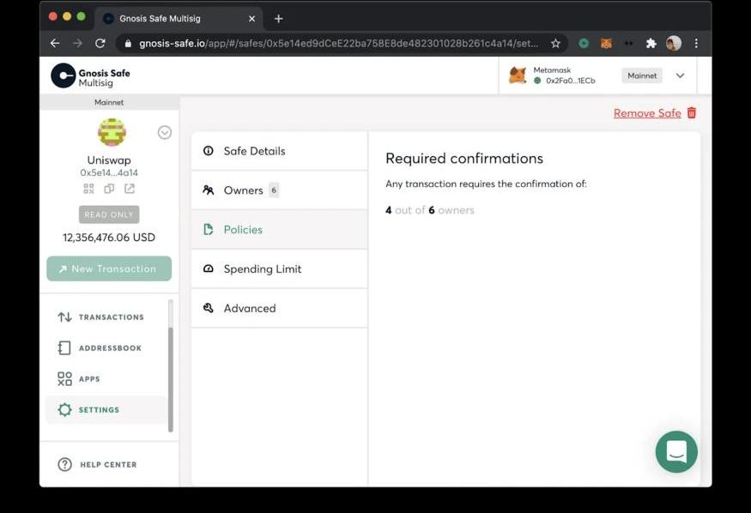
Task: Bookmark this page with the star
Action: [555, 44]
